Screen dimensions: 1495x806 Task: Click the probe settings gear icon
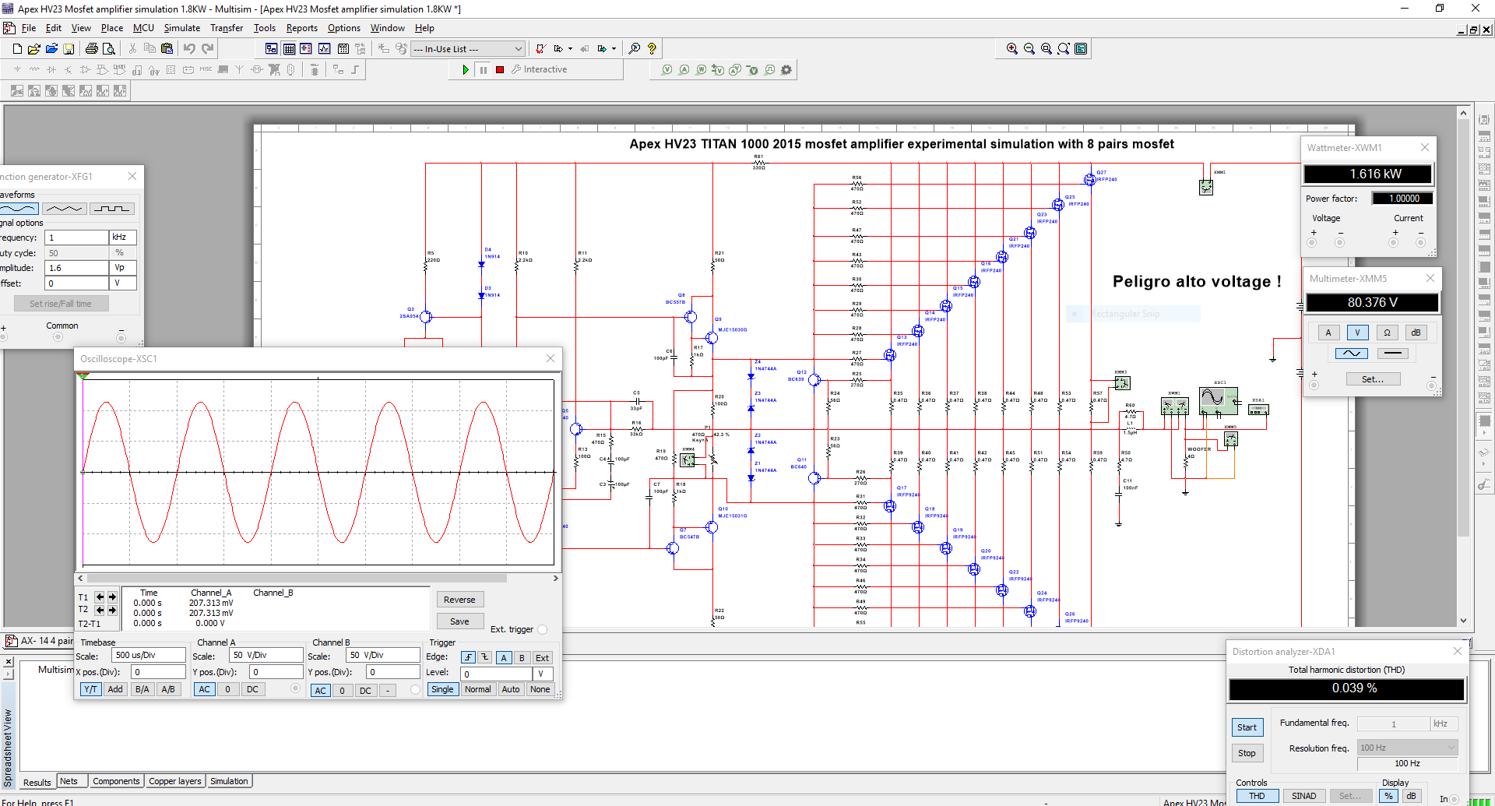tap(786, 69)
